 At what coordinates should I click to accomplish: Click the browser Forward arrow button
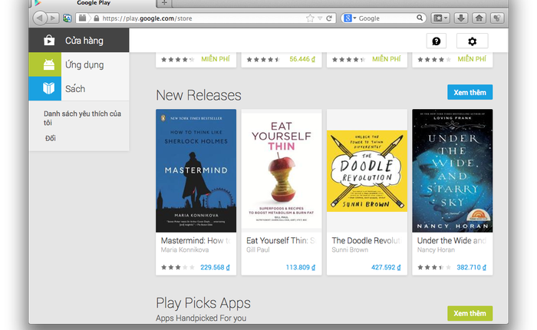coord(52,18)
